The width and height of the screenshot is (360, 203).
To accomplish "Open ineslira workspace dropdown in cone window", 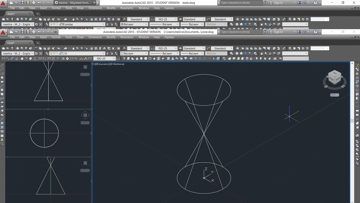I will (x=18, y=54).
